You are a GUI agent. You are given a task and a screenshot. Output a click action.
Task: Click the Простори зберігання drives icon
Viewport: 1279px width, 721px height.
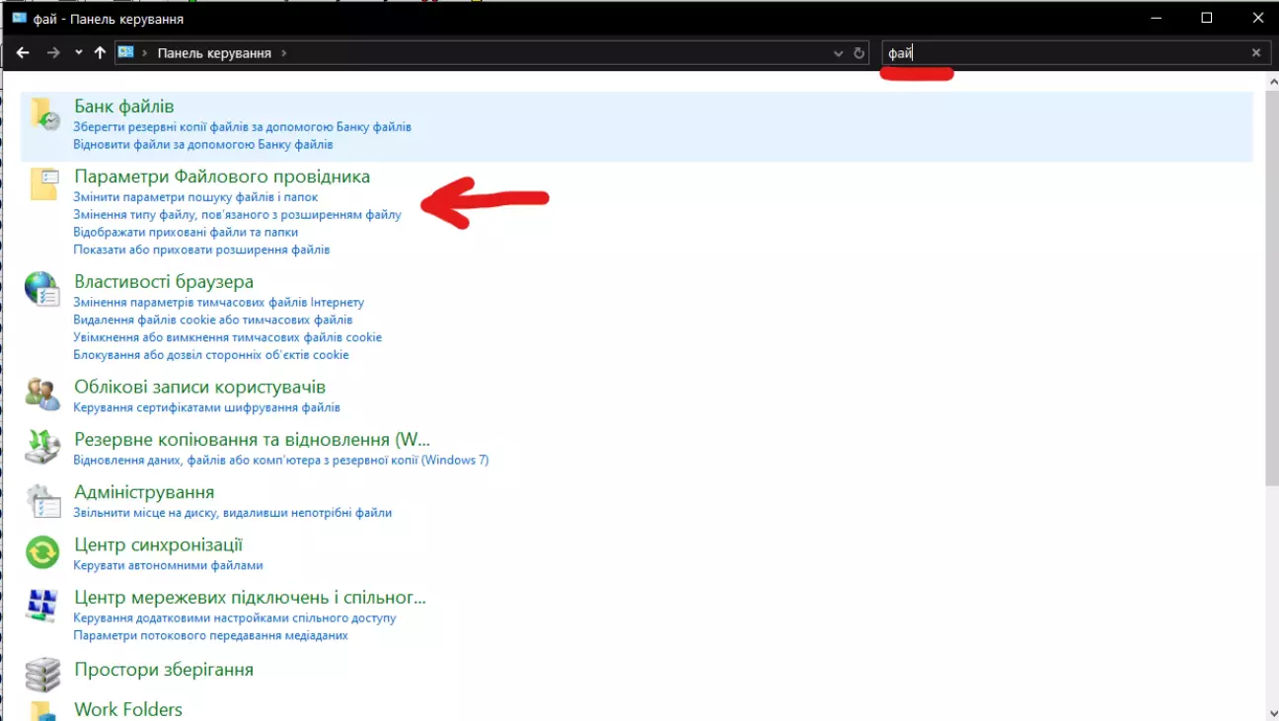pos(42,675)
